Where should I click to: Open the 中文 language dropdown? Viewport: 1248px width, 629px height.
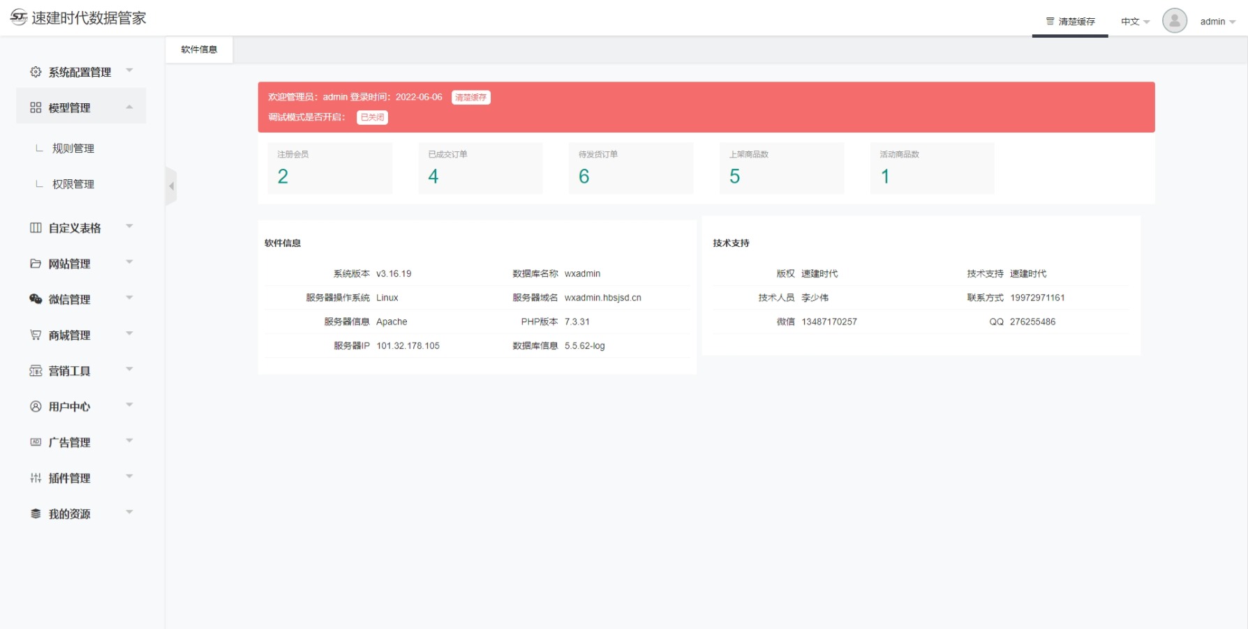click(x=1135, y=22)
